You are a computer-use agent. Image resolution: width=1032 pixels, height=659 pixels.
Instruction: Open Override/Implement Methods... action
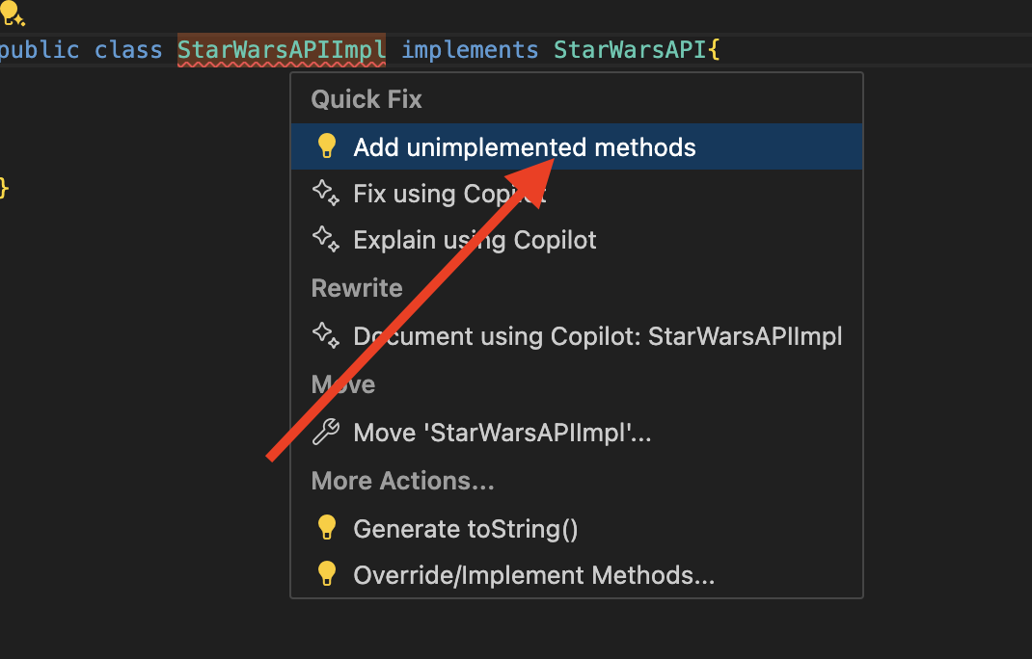click(x=577, y=575)
